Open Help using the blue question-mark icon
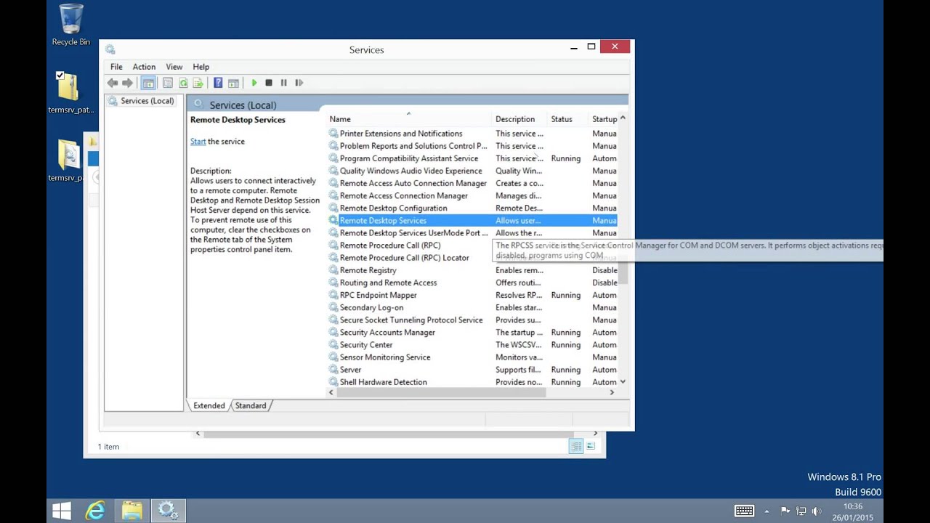Image resolution: width=930 pixels, height=523 pixels. click(218, 83)
